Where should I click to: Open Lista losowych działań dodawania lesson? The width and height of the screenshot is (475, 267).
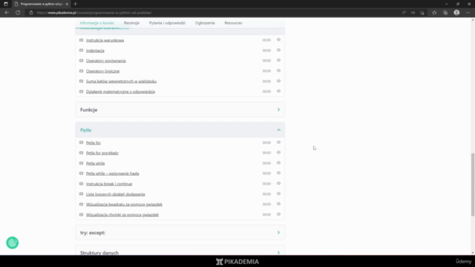pyautogui.click(x=116, y=194)
